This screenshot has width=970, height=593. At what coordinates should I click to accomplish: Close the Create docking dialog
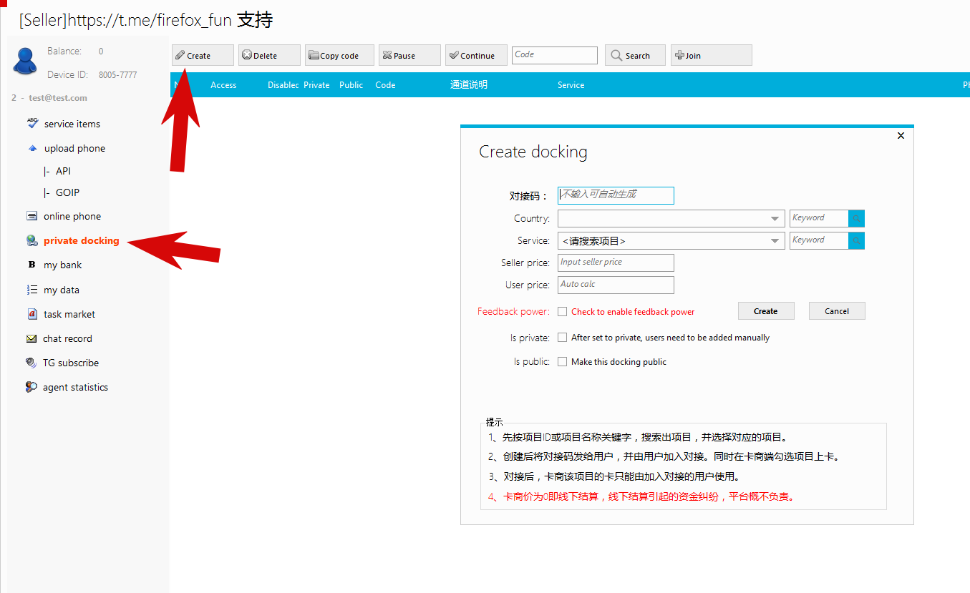[x=901, y=135]
